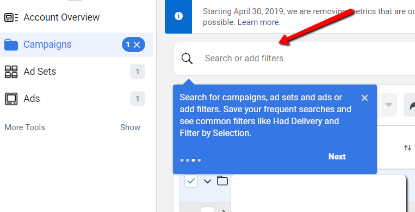Clear the Campaigns selection badge 1 X

pyautogui.click(x=133, y=45)
